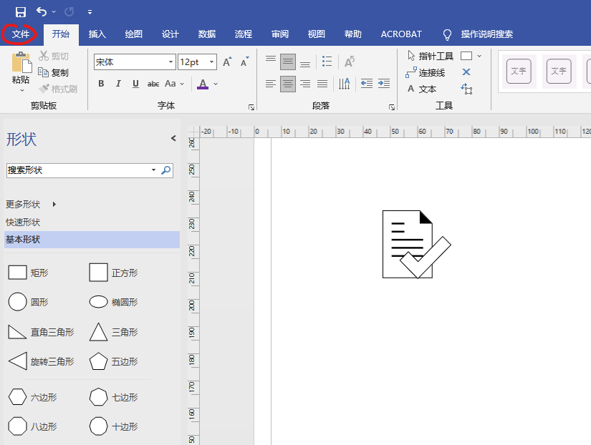This screenshot has height=445, width=591.
Task: Click the rotate text icon
Action: click(350, 62)
